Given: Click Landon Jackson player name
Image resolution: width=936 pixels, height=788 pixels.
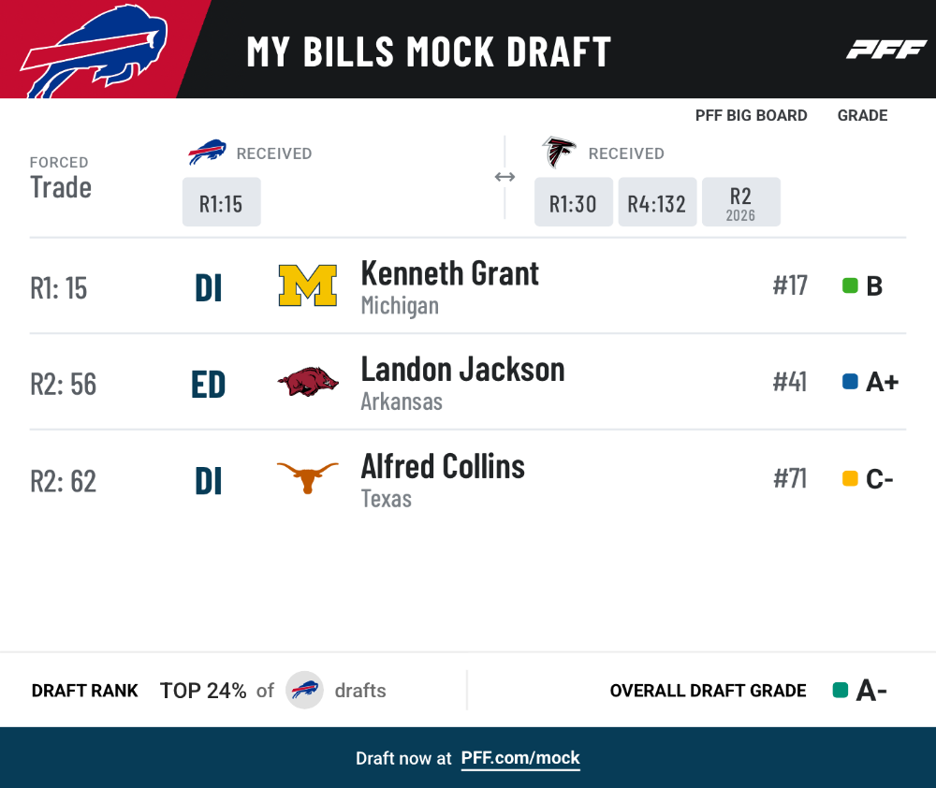Looking at the screenshot, I should [x=462, y=370].
